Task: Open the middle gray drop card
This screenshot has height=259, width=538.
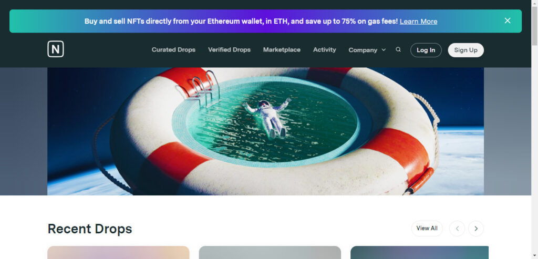Action: 270,253
